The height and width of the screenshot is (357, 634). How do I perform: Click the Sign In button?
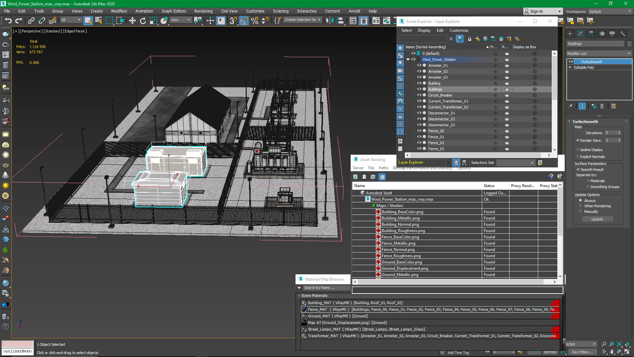pos(536,12)
